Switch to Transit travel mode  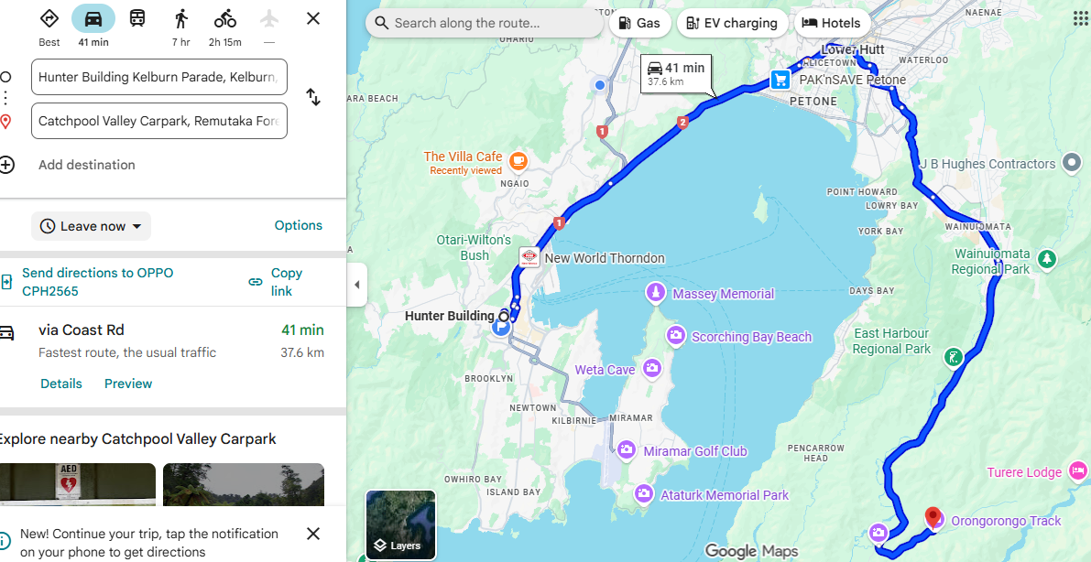[137, 18]
